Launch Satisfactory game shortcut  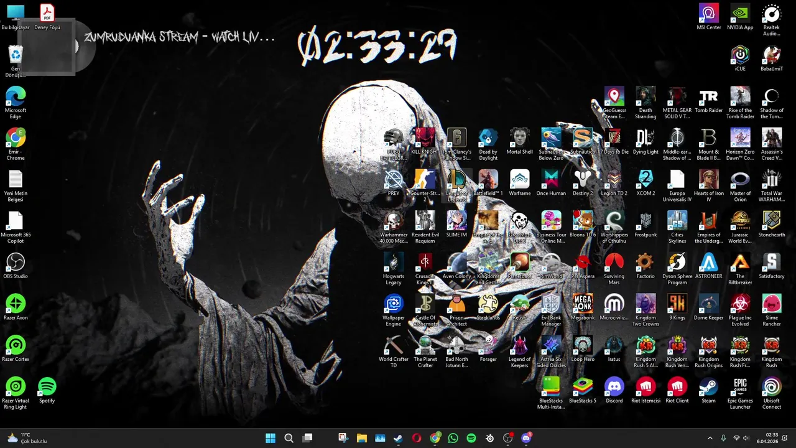coord(772,266)
